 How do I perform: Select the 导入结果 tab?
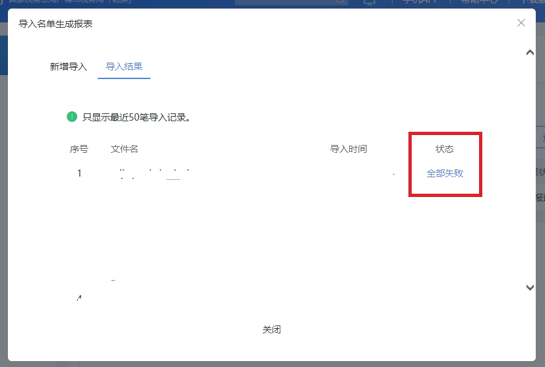pyautogui.click(x=124, y=67)
